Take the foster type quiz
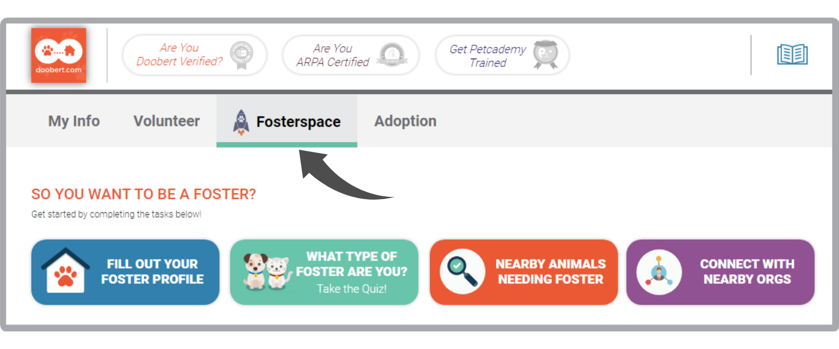 [324, 272]
